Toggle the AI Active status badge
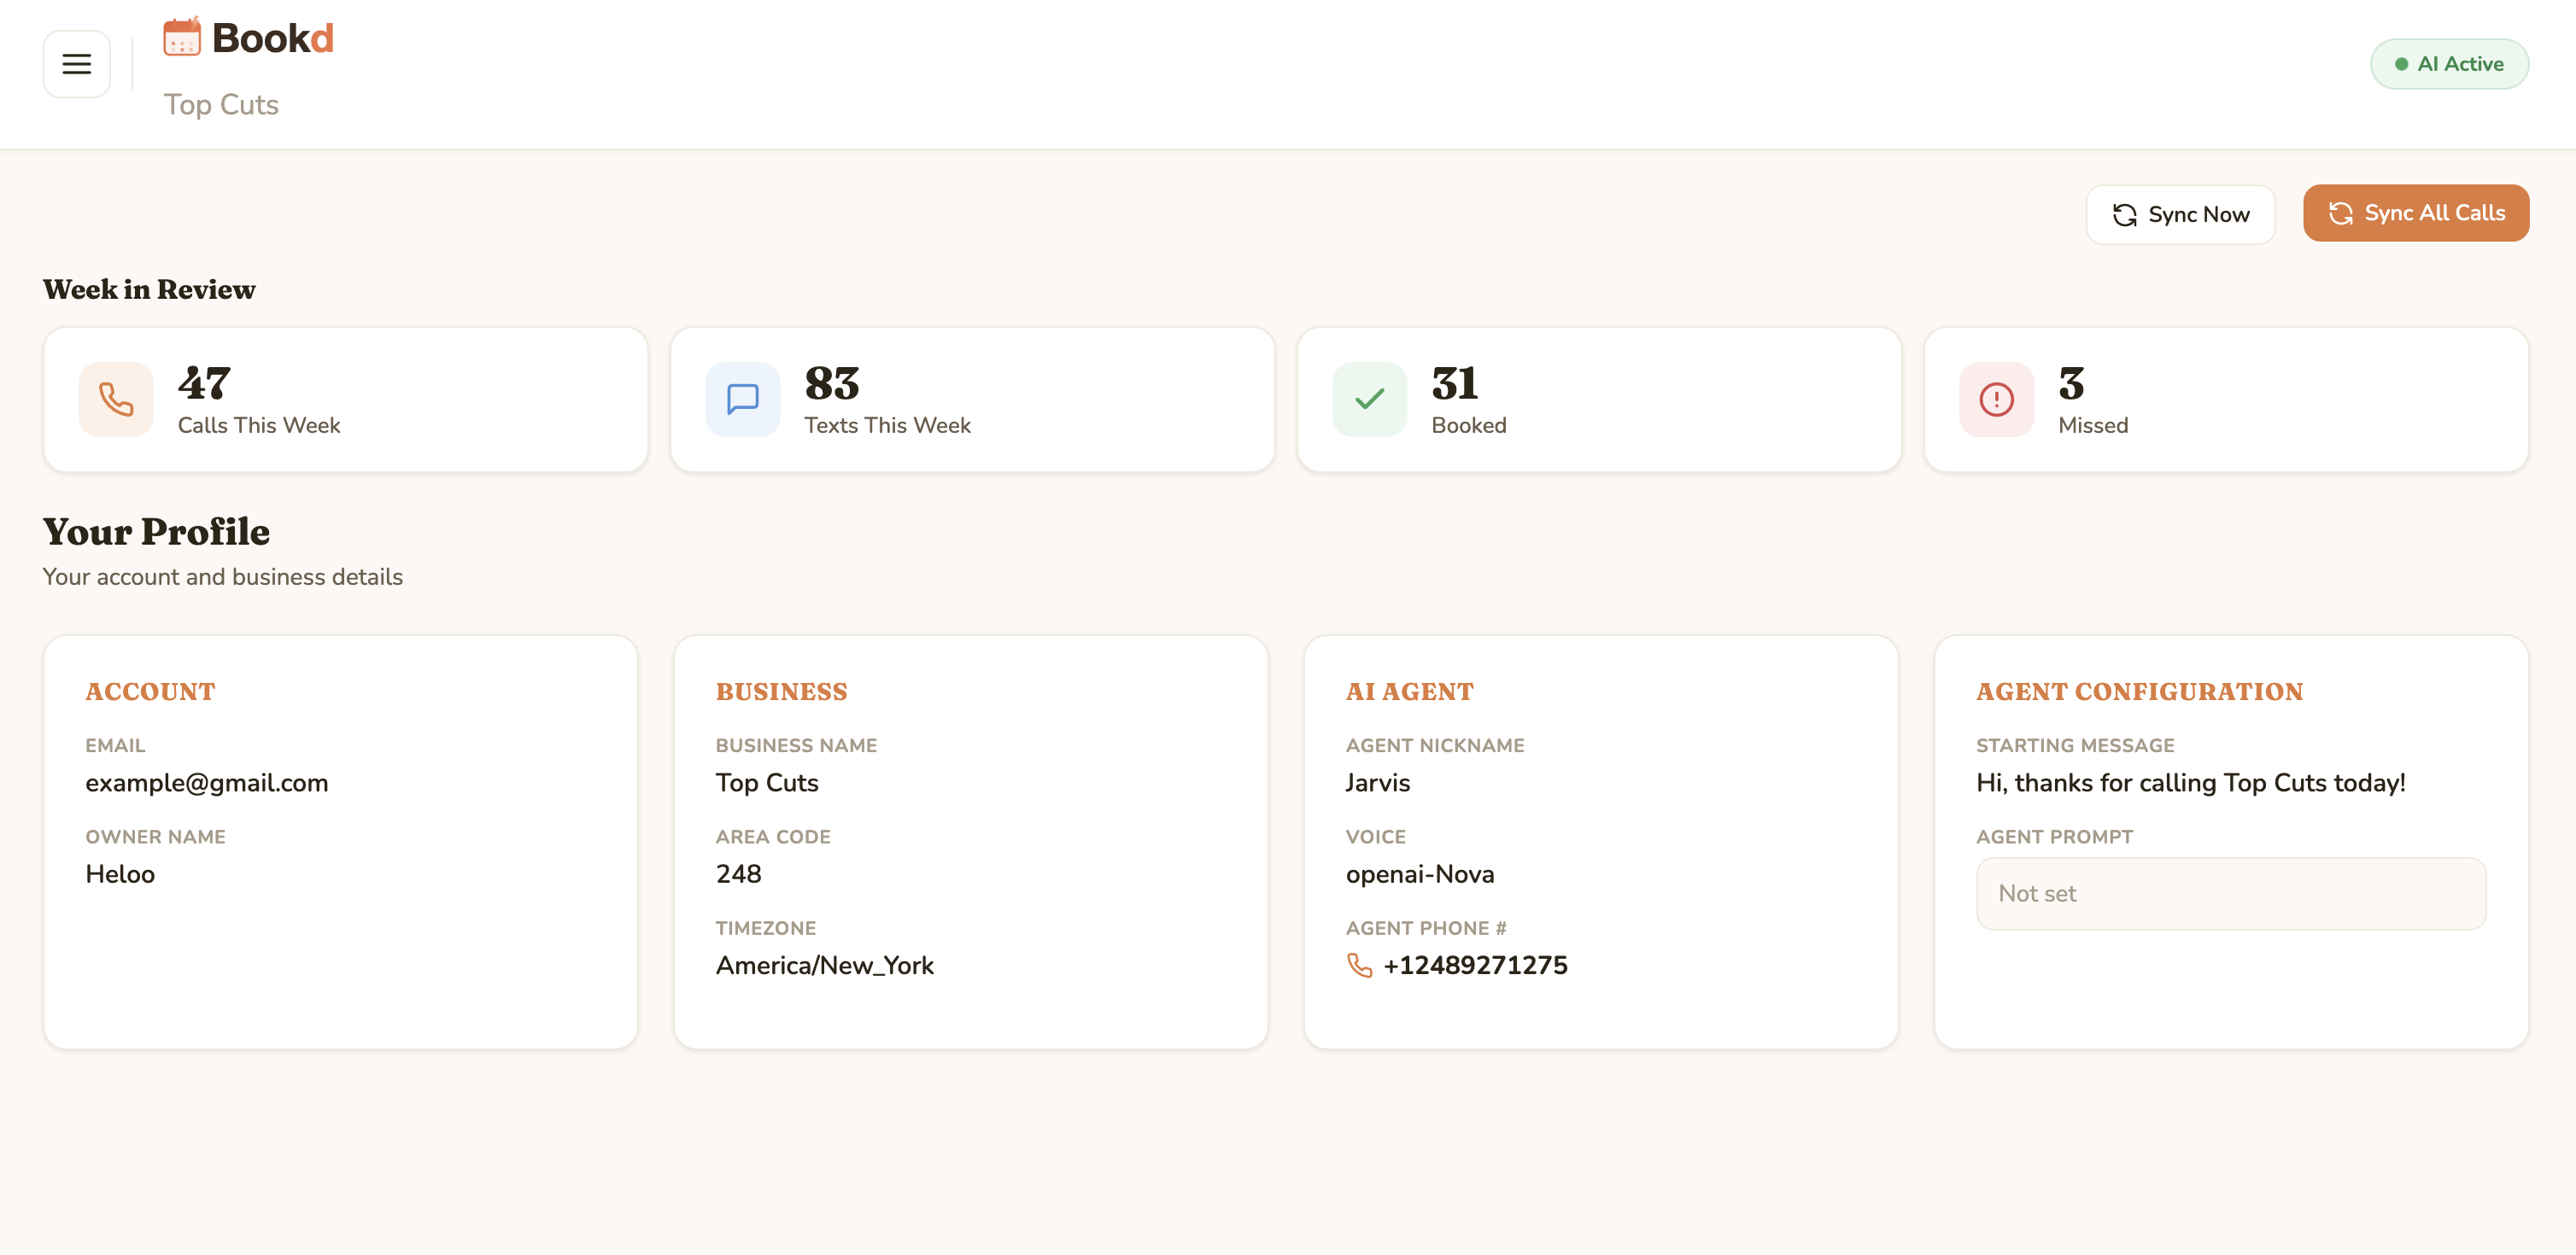 [2448, 64]
